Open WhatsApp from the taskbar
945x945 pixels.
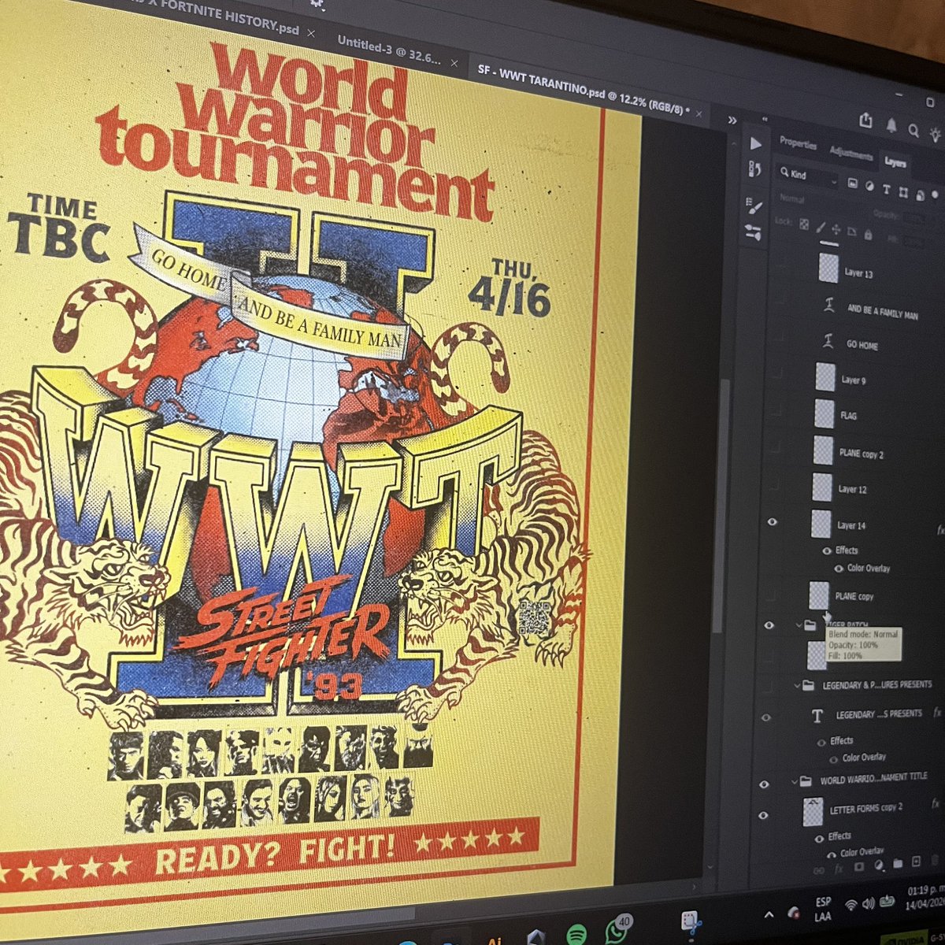618,930
